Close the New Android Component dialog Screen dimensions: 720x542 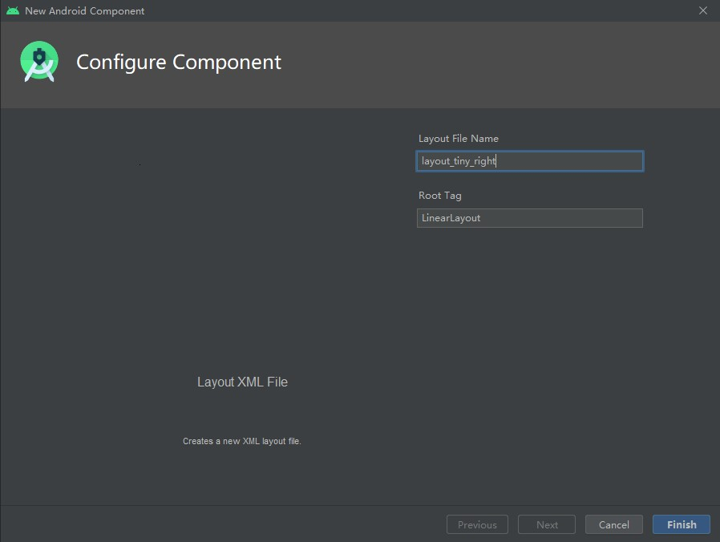703,11
